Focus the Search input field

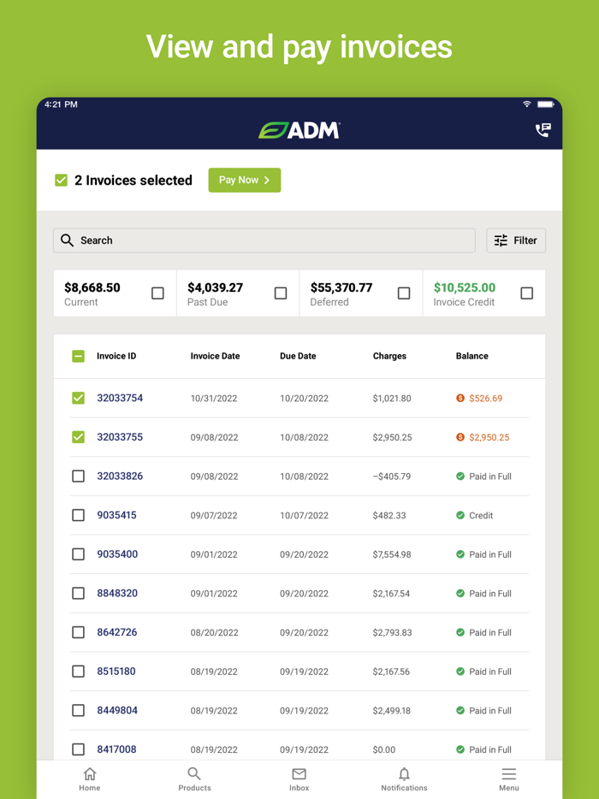[x=264, y=240]
